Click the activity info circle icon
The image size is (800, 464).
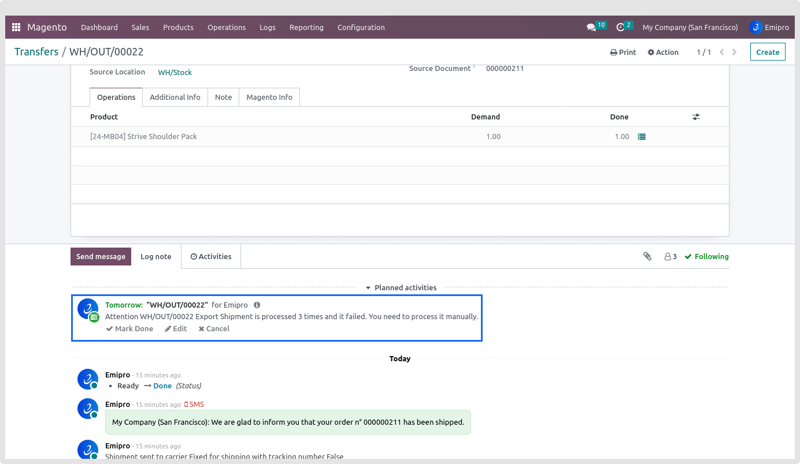tap(257, 305)
